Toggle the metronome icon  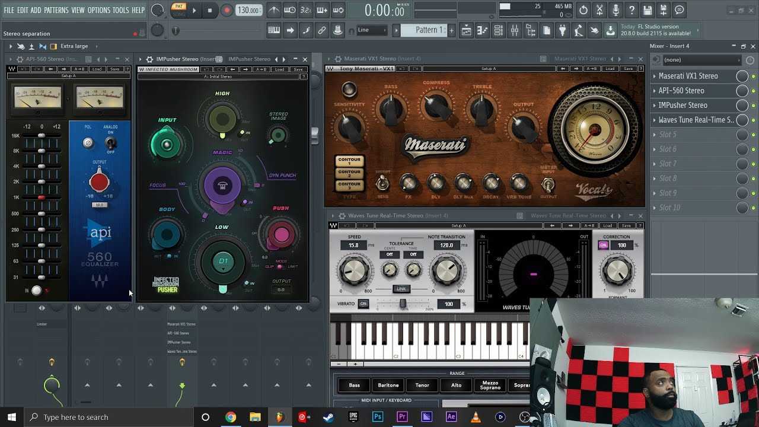[273, 10]
